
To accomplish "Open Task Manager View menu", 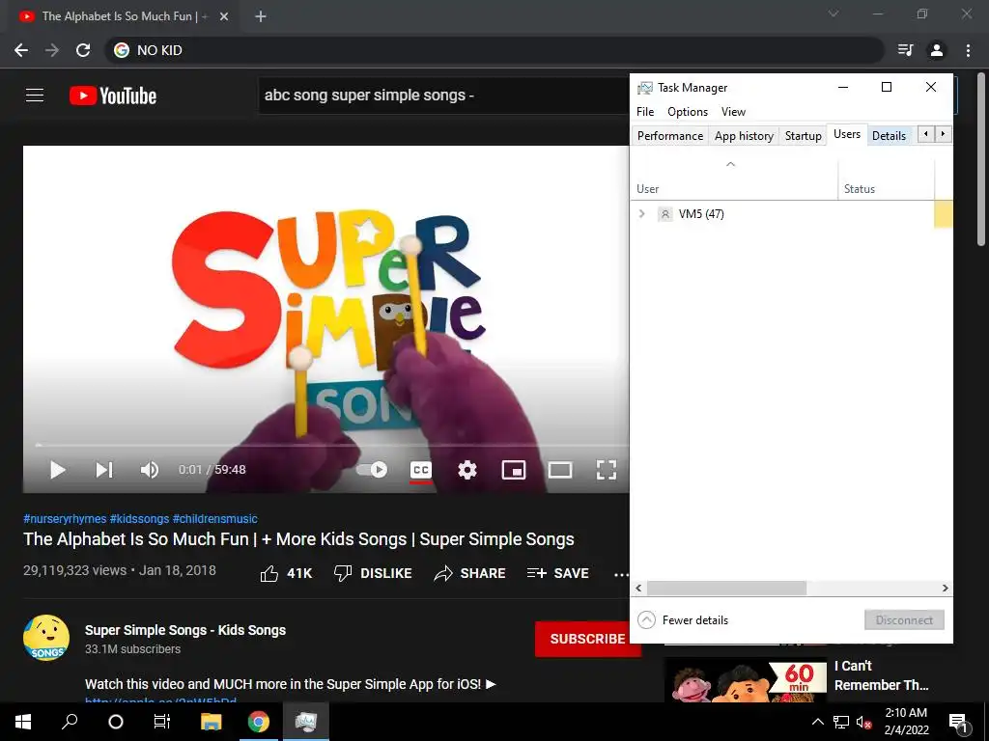I will click(x=734, y=112).
